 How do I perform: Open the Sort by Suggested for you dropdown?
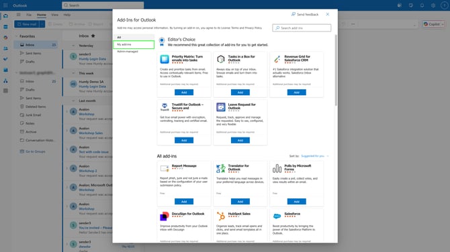pos(314,156)
